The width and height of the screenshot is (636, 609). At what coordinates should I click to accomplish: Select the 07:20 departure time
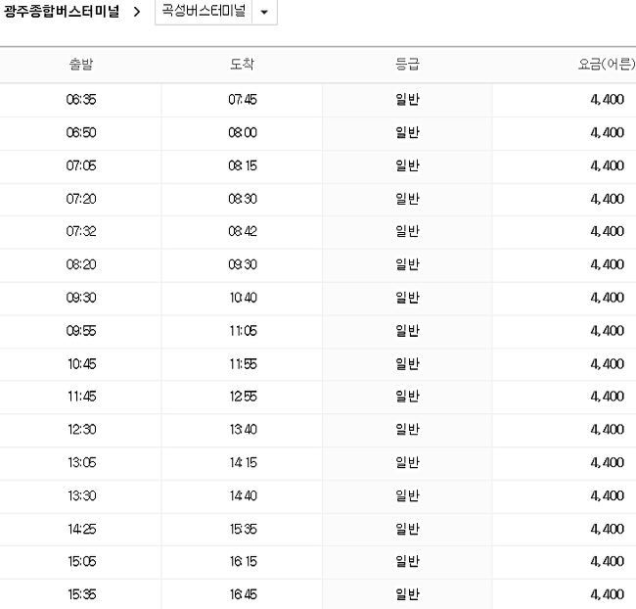(x=81, y=199)
